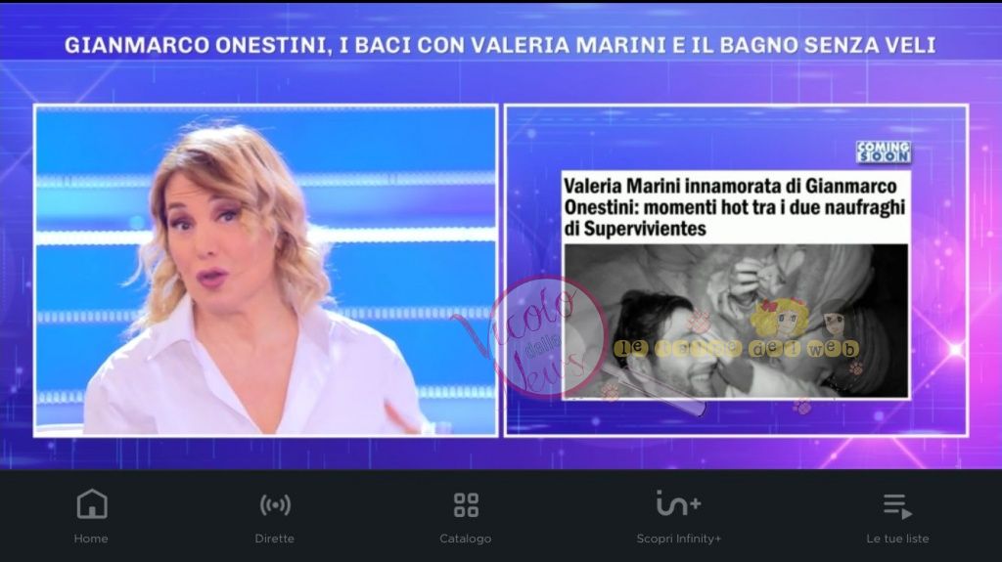Select the Dirette live broadcast icon
The width and height of the screenshot is (1002, 562).
click(x=275, y=505)
